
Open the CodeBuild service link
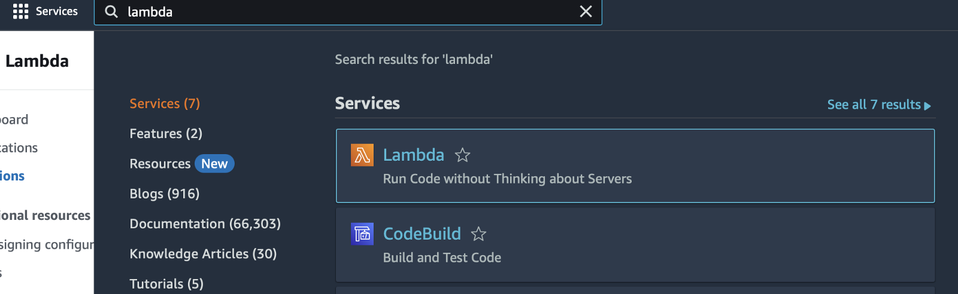point(422,234)
